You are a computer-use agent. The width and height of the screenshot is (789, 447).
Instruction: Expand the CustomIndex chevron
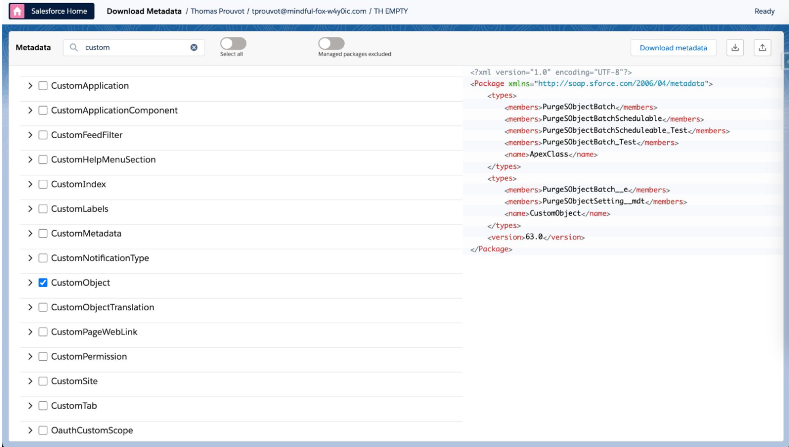[x=30, y=184]
